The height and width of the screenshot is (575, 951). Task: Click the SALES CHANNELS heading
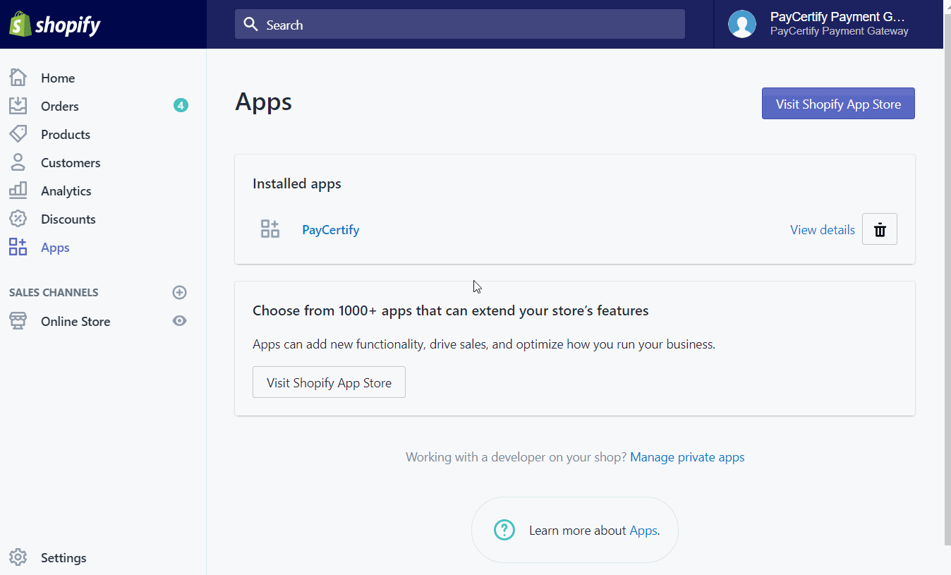[x=54, y=292]
